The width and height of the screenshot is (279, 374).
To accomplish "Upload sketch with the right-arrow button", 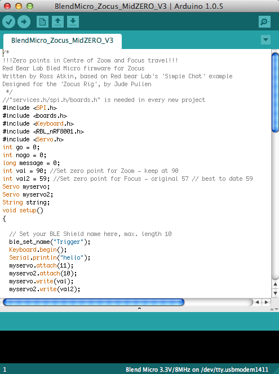I will (x=24, y=22).
